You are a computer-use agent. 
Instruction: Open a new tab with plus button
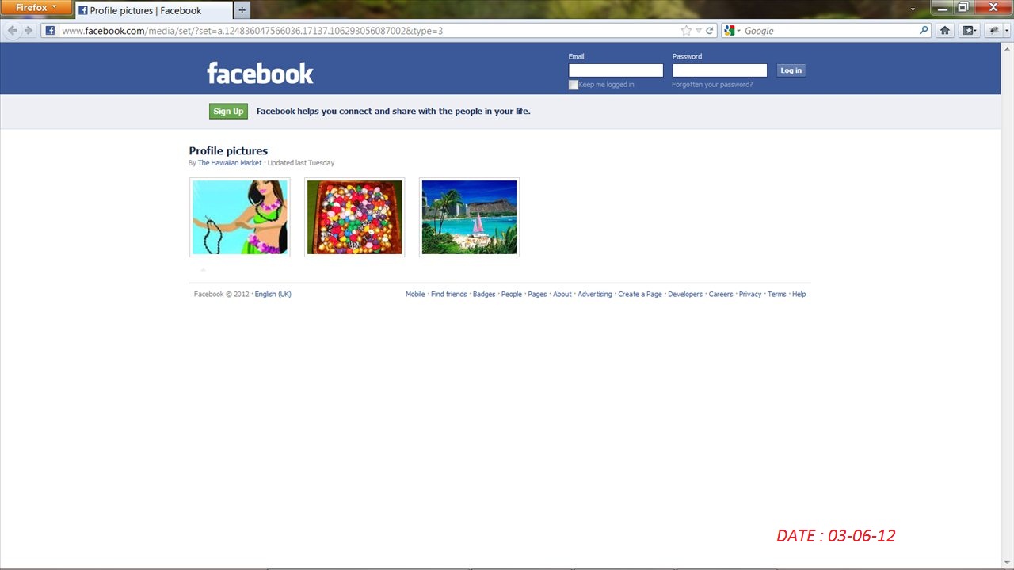(x=242, y=10)
